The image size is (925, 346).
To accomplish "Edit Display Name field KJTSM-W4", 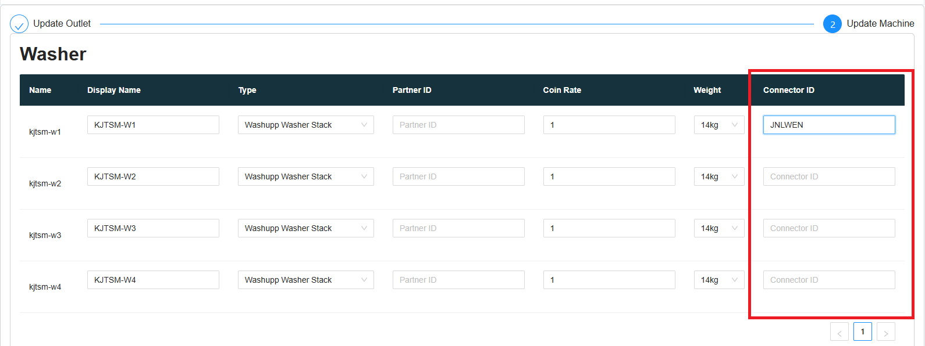I will point(153,280).
